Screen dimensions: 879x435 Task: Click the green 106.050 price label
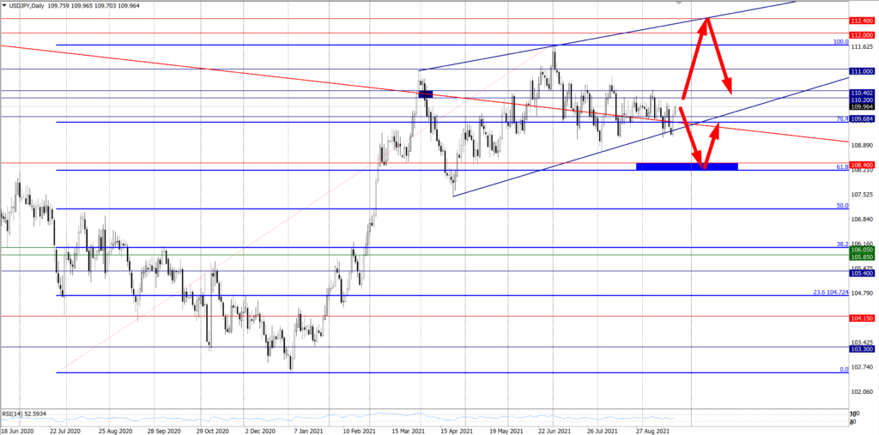[862, 249]
